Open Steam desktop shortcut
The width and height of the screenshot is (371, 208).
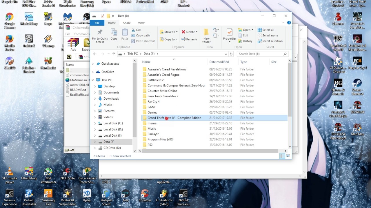(x=357, y=87)
